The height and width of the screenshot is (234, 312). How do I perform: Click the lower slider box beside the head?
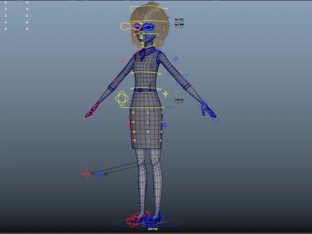coord(179,27)
